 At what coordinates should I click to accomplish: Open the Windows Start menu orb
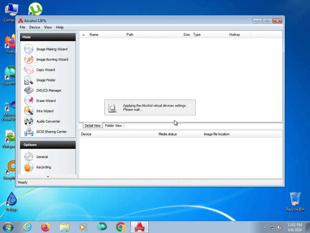click(x=8, y=227)
